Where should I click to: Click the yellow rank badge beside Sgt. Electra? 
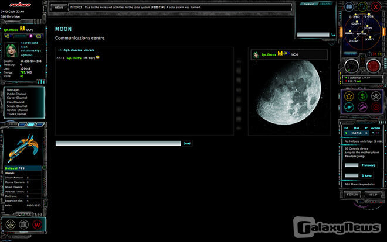(x=22, y=29)
